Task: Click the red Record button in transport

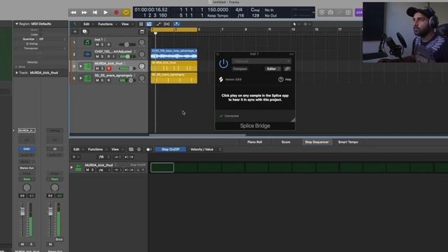Action: (x=116, y=13)
